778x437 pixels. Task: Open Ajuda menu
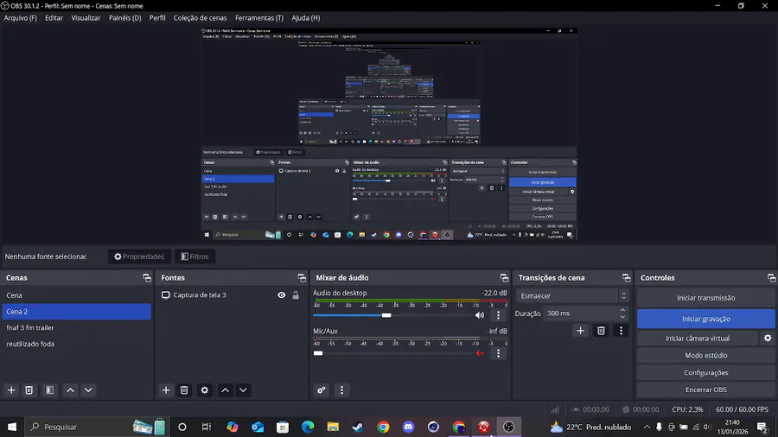click(x=306, y=18)
